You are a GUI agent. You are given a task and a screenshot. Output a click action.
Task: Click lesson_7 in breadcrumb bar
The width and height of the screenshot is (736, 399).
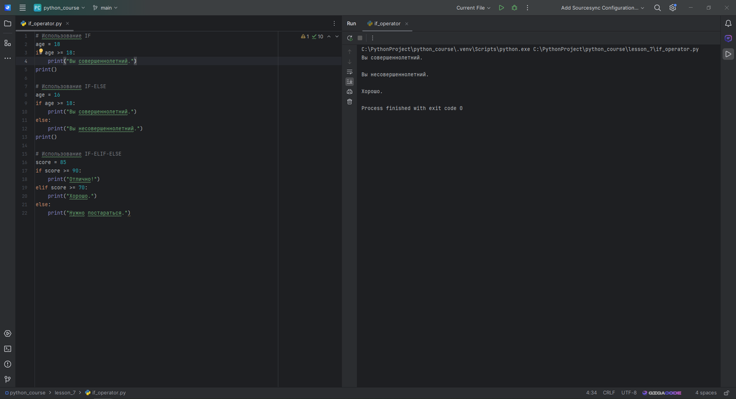click(65, 393)
